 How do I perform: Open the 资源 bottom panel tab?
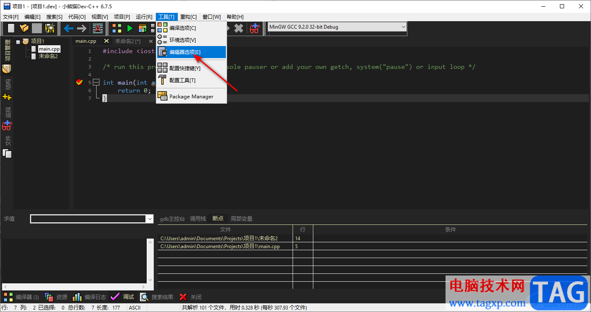[x=56, y=297]
